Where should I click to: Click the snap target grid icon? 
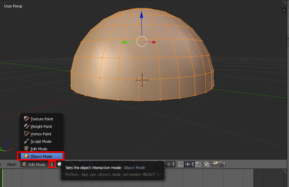(198, 164)
